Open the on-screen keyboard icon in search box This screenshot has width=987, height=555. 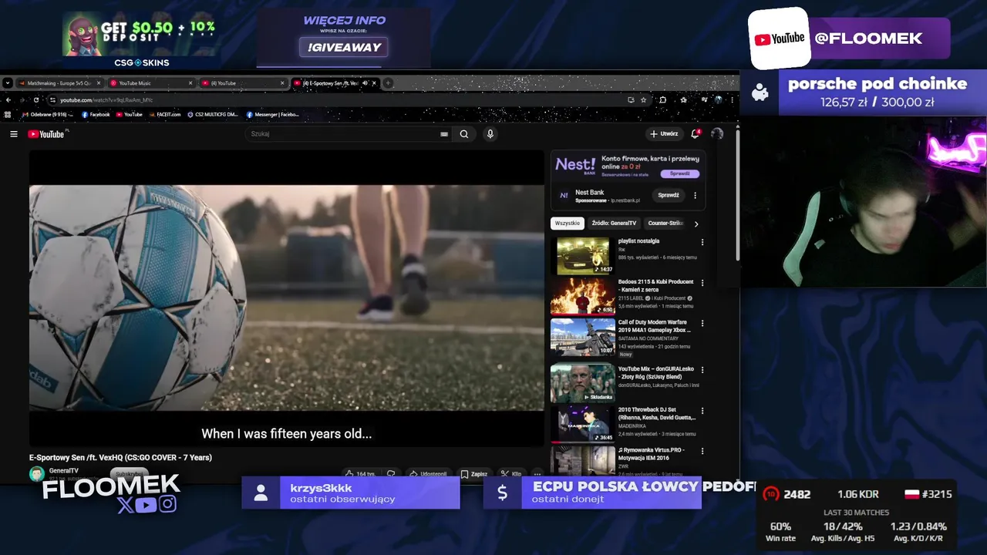click(x=444, y=134)
